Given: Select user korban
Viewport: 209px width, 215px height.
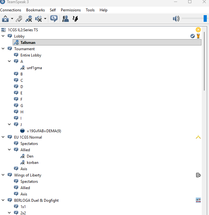Looking at the screenshot, I should pos(32,163).
